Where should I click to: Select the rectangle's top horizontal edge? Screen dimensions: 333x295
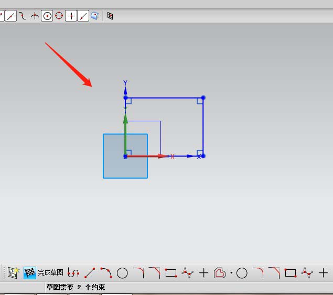pyautogui.click(x=165, y=98)
